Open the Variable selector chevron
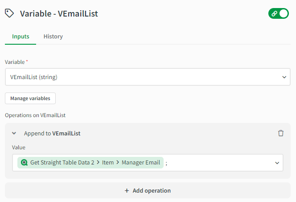Screen dimensions: 296x202 coord(284,77)
